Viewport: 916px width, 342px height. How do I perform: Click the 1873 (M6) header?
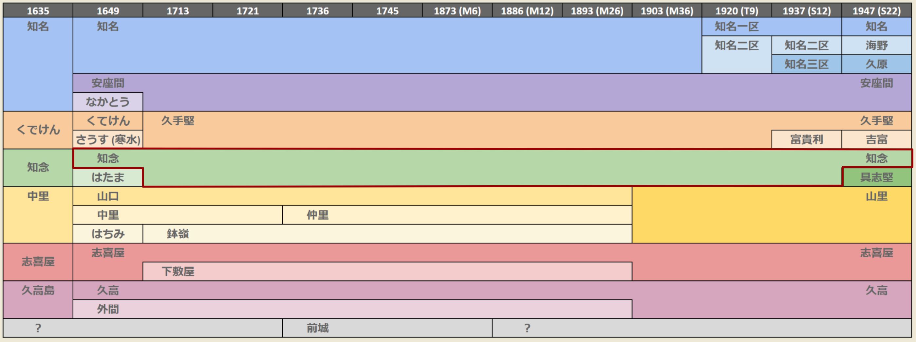point(457,11)
